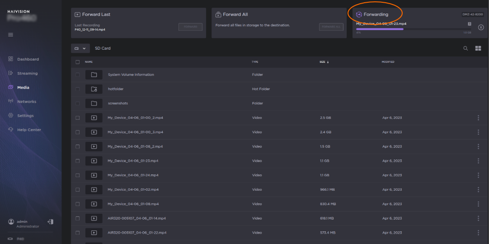Click the search icon above file list
Image resolution: width=489 pixels, height=244 pixels.
pos(465,48)
